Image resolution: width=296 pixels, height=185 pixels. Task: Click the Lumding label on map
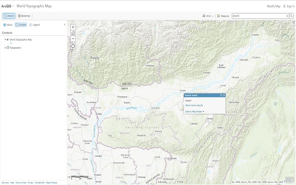coord(194,124)
